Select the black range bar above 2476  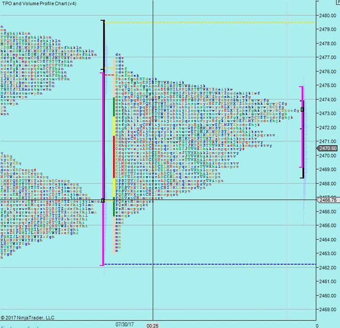pos(103,45)
